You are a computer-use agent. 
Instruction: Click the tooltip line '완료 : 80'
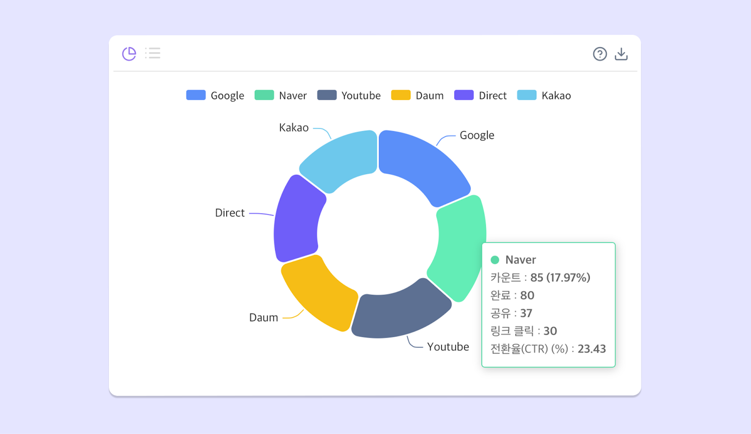pos(512,295)
